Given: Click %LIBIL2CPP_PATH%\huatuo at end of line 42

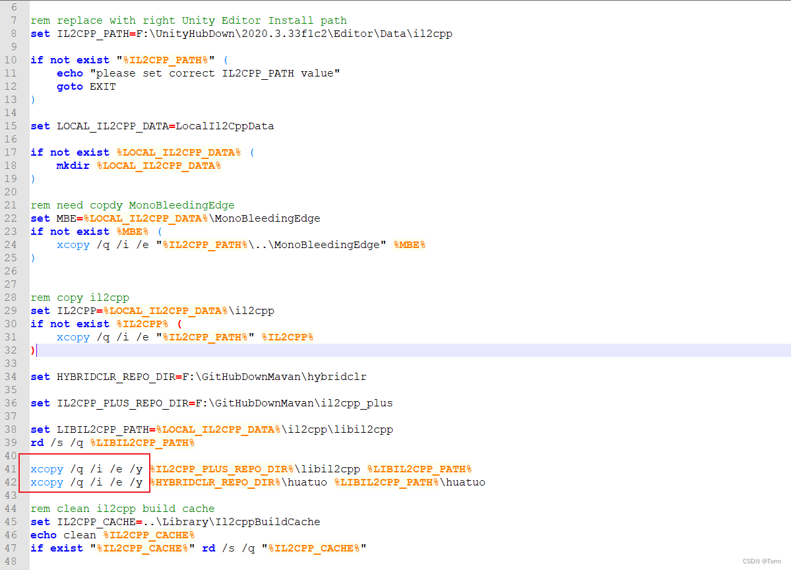Looking at the screenshot, I should [410, 482].
